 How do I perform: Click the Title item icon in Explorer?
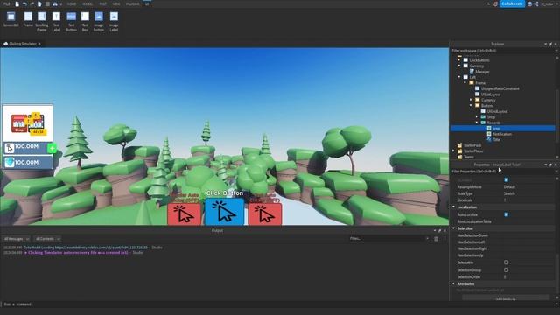(x=489, y=140)
